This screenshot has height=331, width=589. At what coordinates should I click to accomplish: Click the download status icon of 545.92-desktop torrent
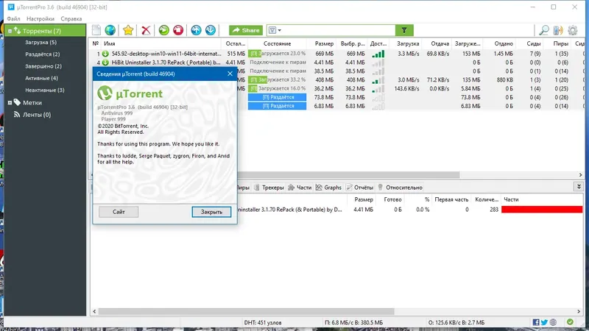tap(105, 54)
